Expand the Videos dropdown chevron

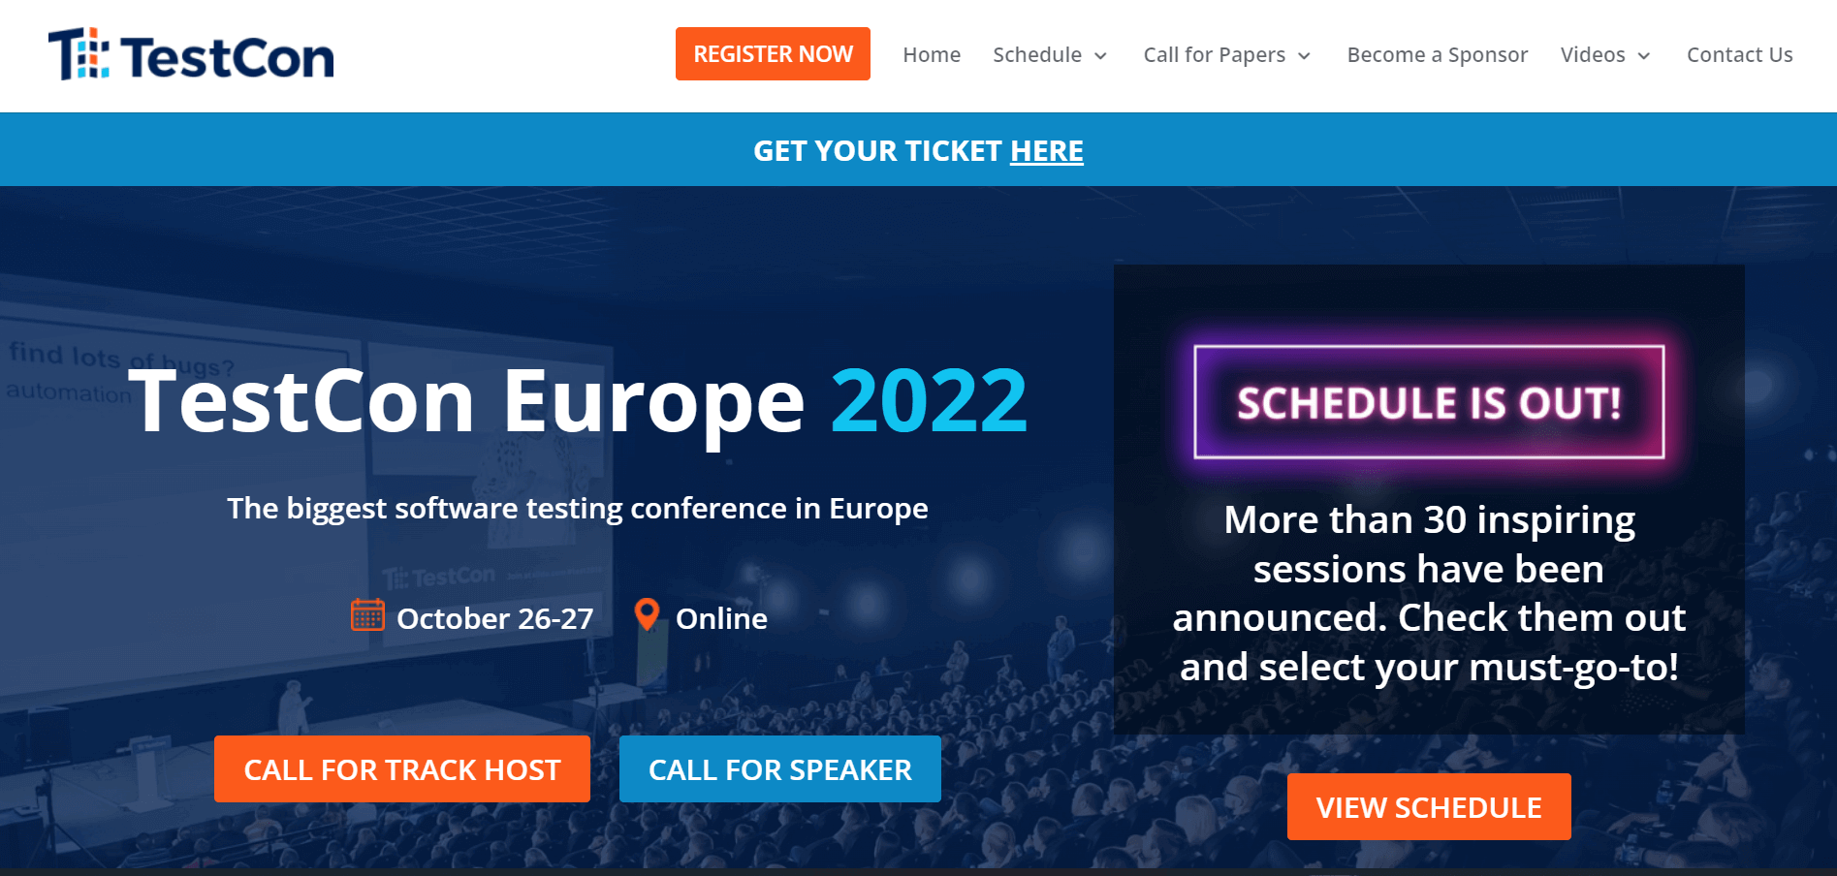(x=1644, y=56)
